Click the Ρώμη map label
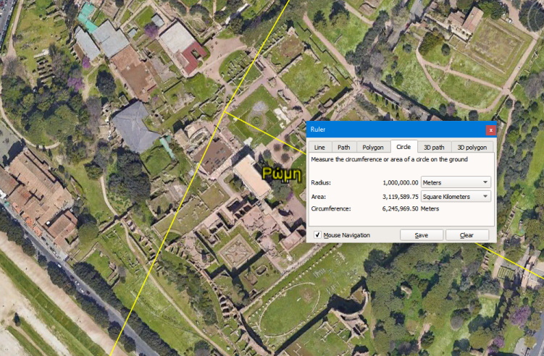The image size is (544, 356). coord(282,174)
